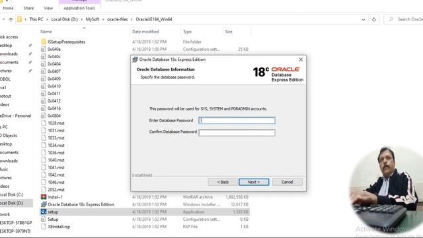Open the Application Tools tab
Viewport: 423px width, 238px height.
click(x=79, y=8)
